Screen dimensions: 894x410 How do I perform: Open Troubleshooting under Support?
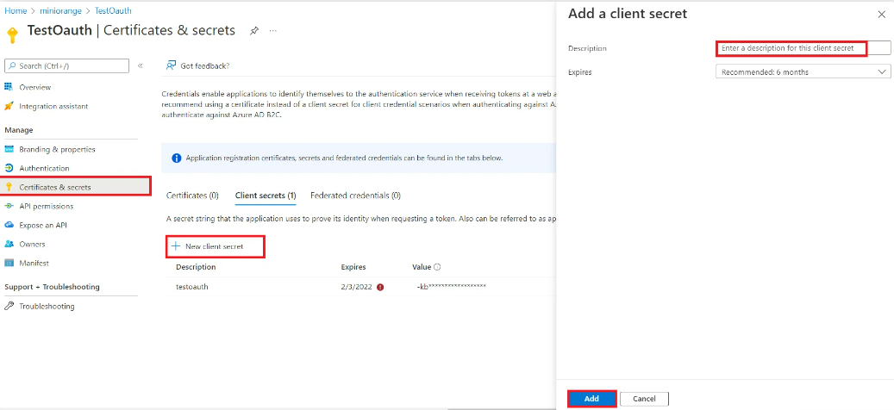click(47, 307)
